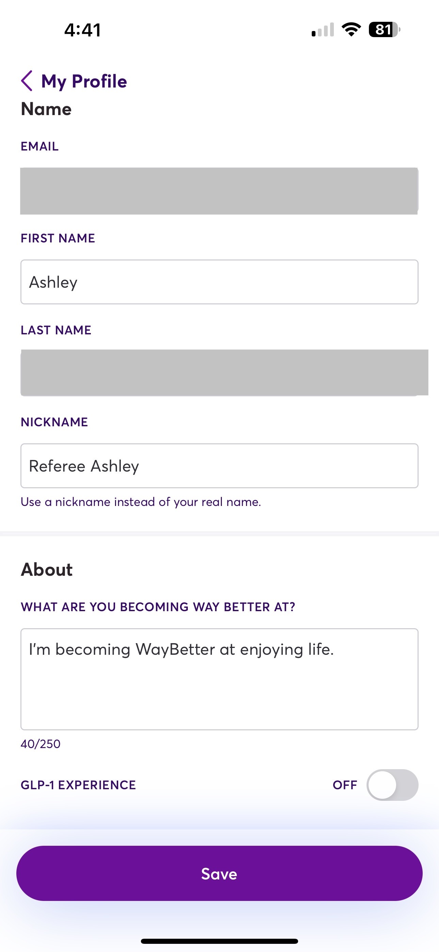Tap the About section heading
This screenshot has width=439, height=952.
[x=47, y=569]
